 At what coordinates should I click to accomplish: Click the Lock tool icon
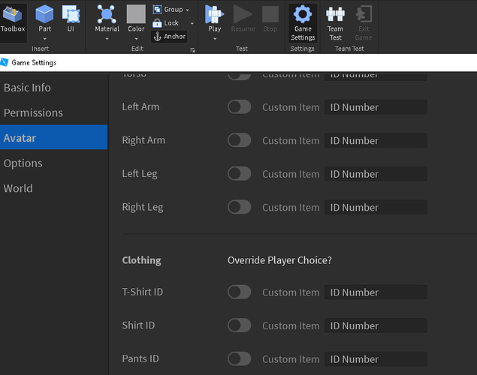click(158, 23)
